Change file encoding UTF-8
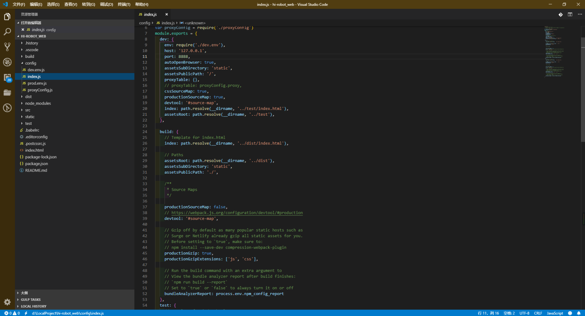This screenshot has height=316, width=585. click(x=524, y=313)
